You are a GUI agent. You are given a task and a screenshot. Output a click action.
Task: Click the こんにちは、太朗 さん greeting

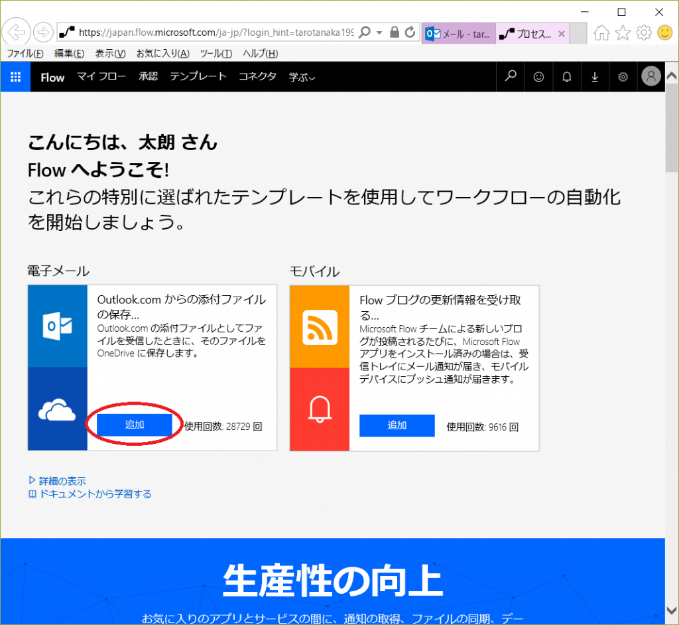pos(123,143)
